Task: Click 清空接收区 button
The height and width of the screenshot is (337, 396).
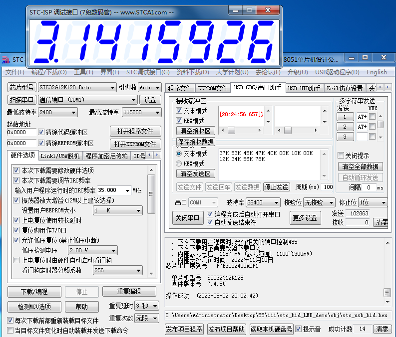Action: [195, 131]
